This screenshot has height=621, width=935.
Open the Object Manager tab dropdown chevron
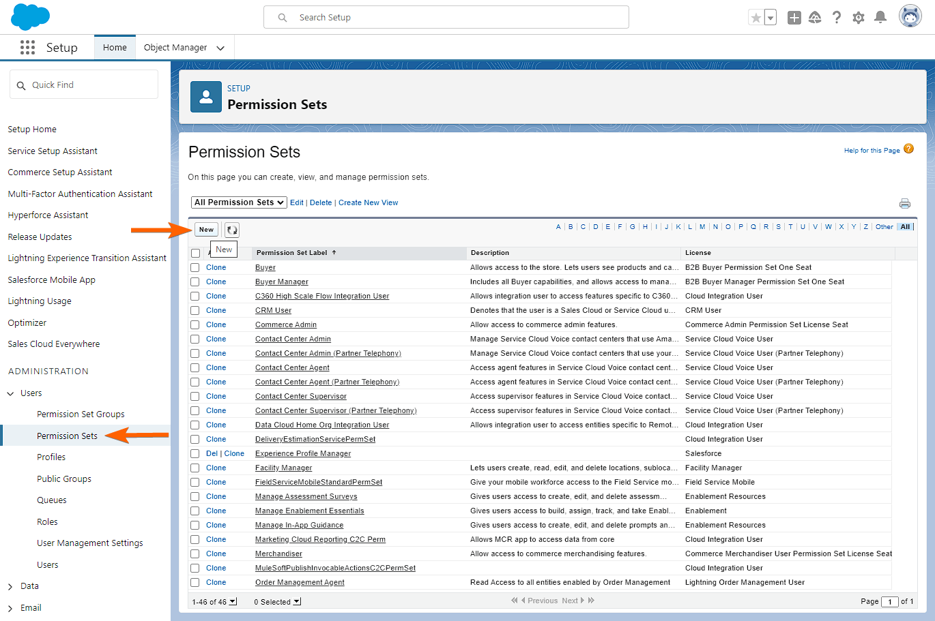coord(220,48)
